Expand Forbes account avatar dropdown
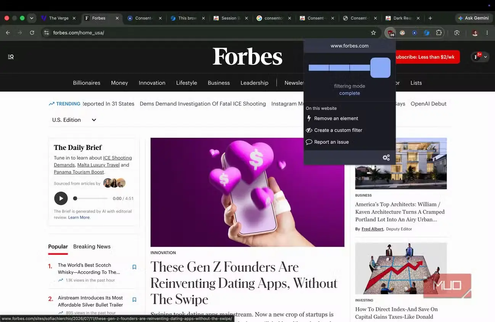495x322 pixels. pos(480,57)
